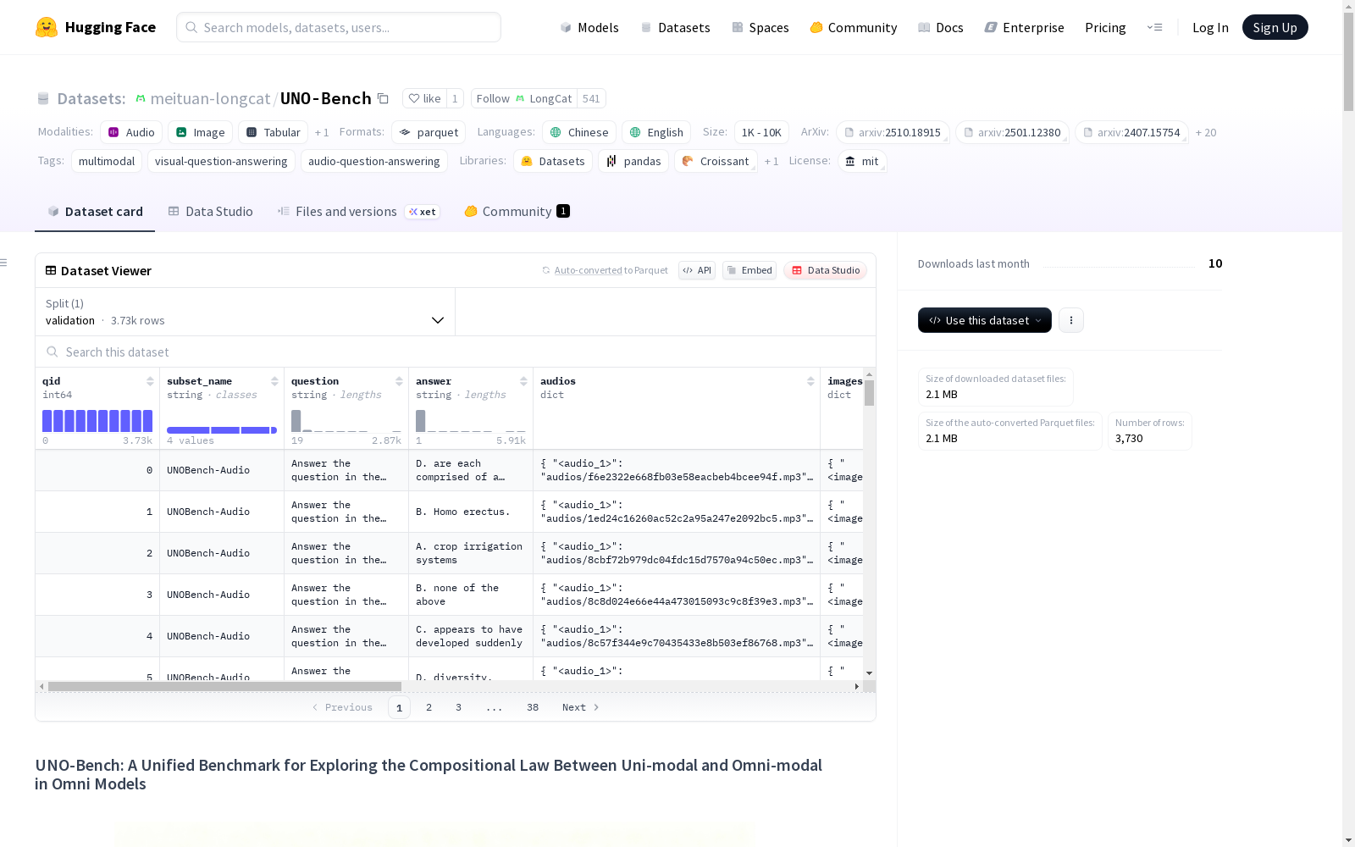Show one more library tag
This screenshot has width=1355, height=847.
coord(772,161)
